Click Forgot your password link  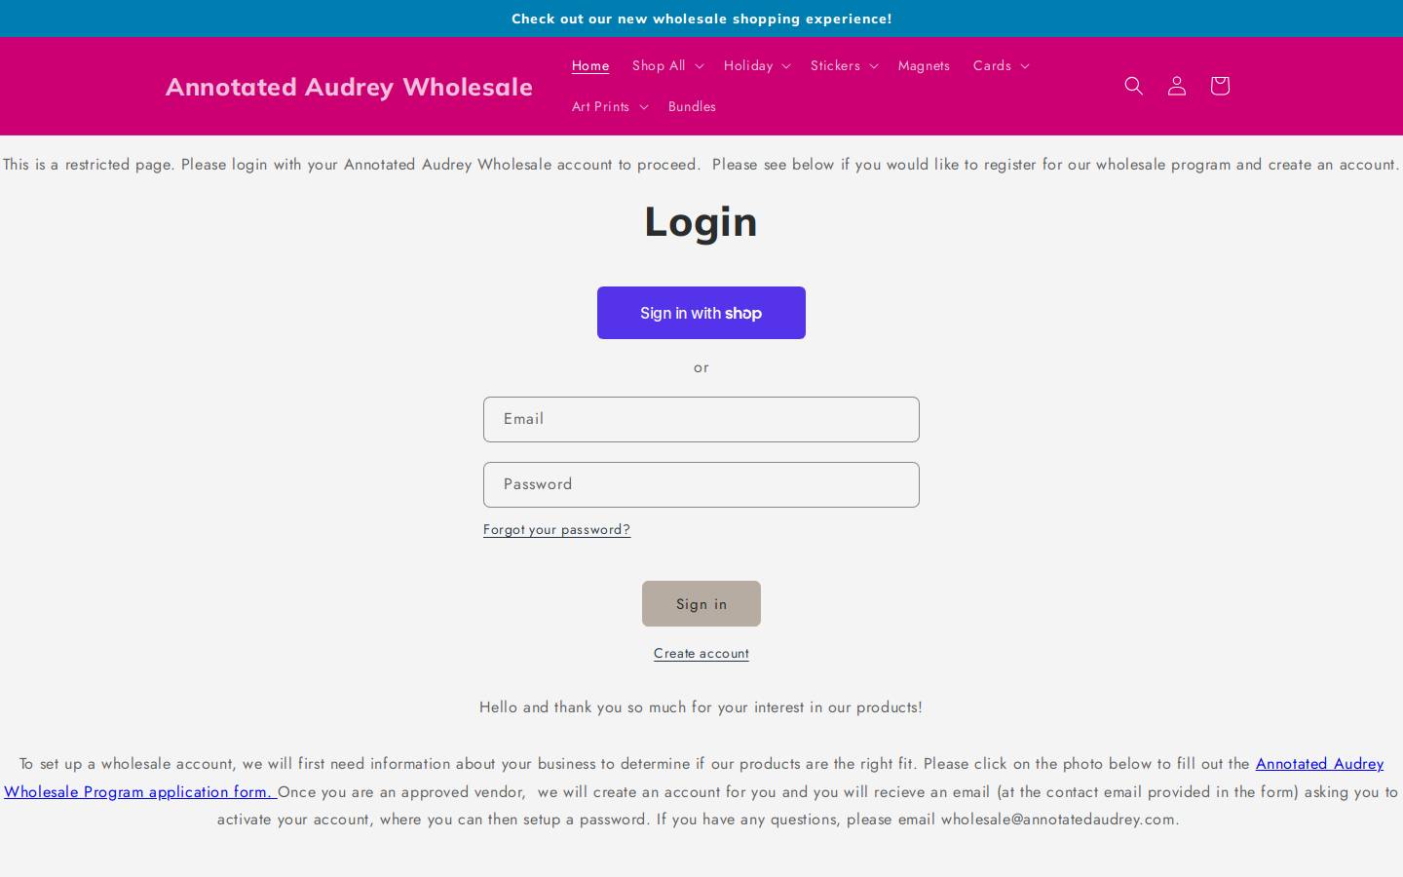tap(556, 529)
